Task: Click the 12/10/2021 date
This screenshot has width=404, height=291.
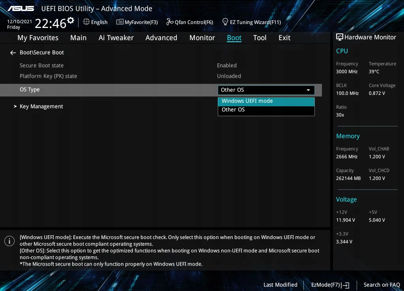Action: (20, 22)
